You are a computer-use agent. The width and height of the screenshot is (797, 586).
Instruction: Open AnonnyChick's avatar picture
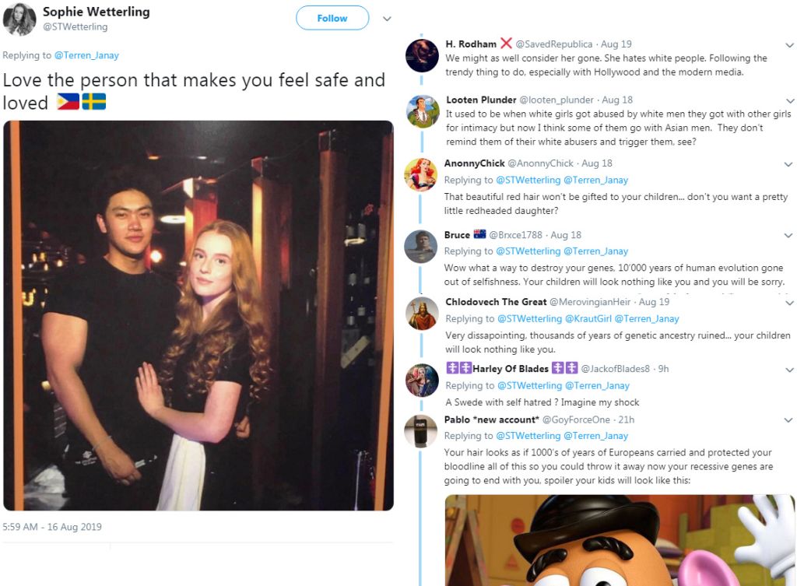[421, 174]
